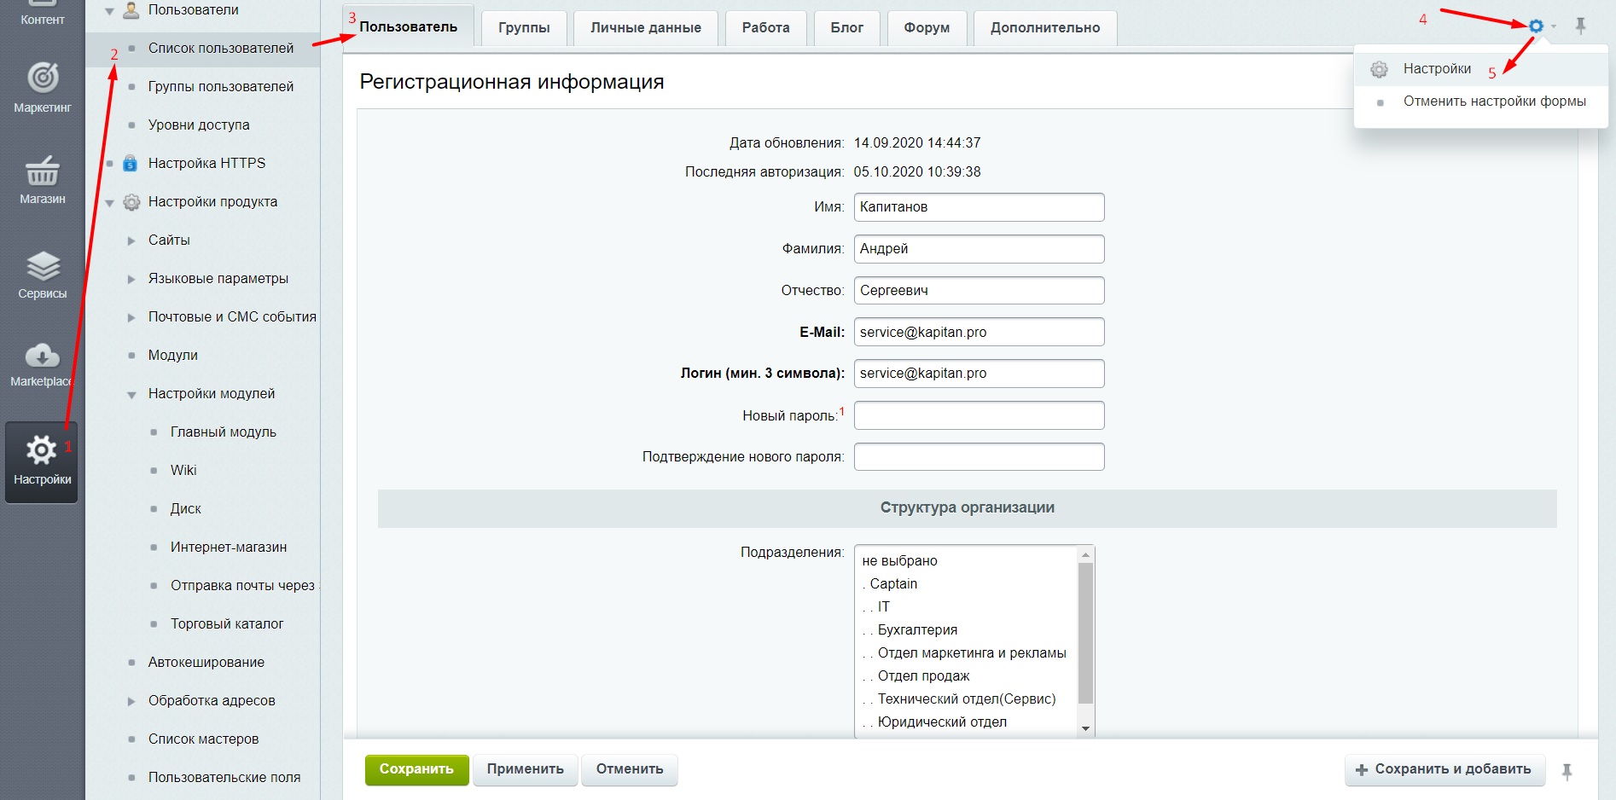Select Бухгалтерия in the Подразделения list

pos(917,630)
